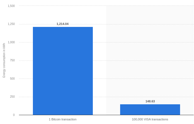Click the blue Bitcoin transaction bar

point(63,71)
